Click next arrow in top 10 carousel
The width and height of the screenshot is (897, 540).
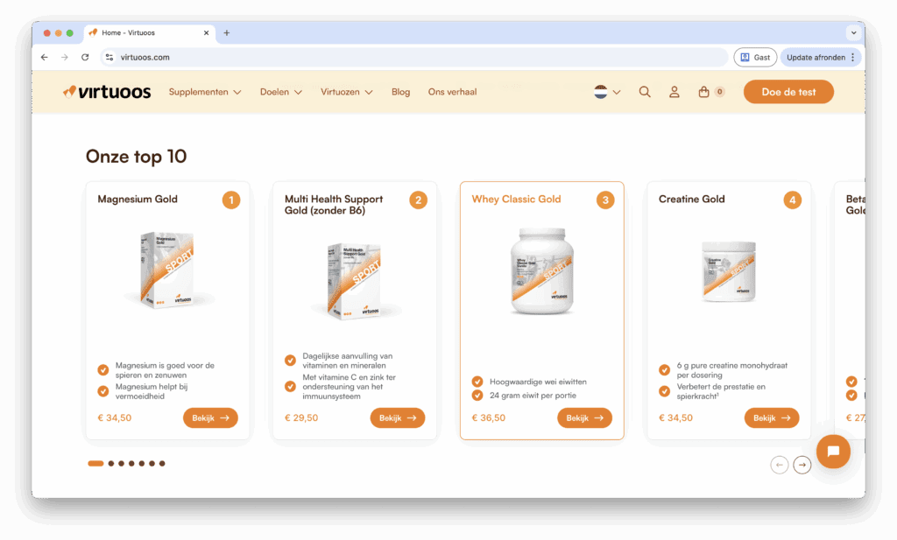[802, 465]
